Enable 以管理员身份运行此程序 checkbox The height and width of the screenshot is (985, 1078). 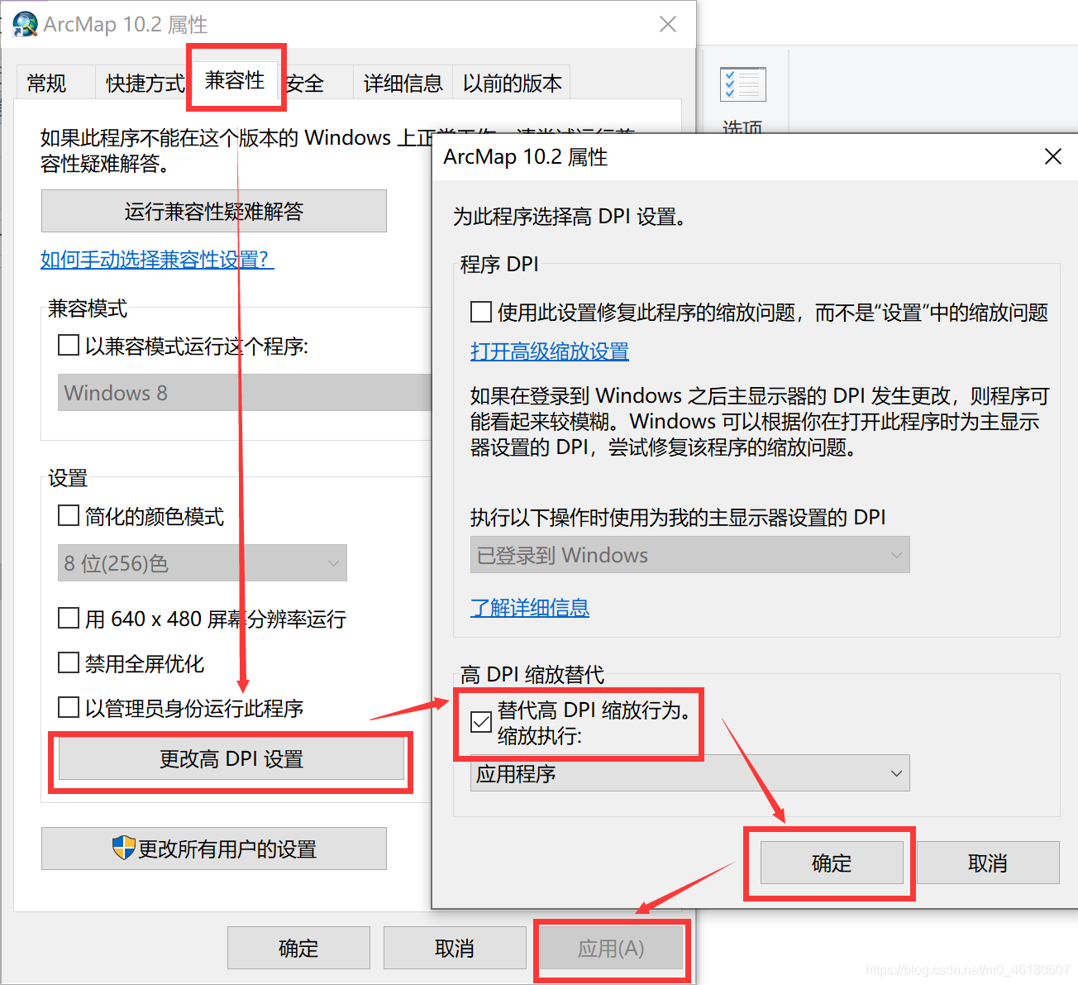(69, 707)
